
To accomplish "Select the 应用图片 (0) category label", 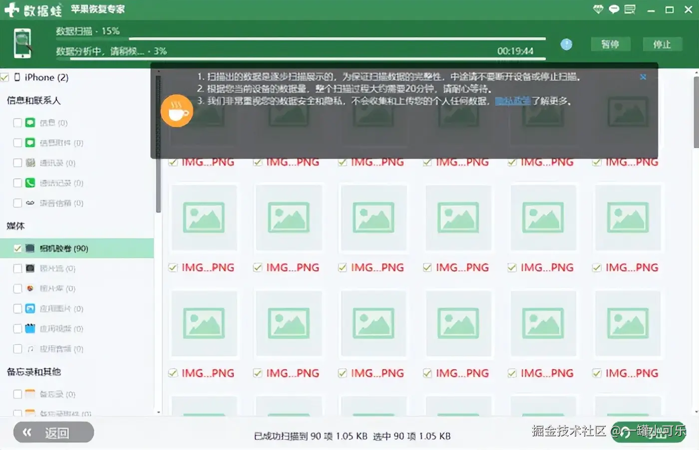I will coord(61,309).
